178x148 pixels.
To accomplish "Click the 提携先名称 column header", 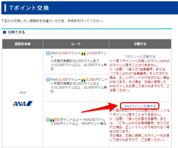I will pyautogui.click(x=23, y=44).
